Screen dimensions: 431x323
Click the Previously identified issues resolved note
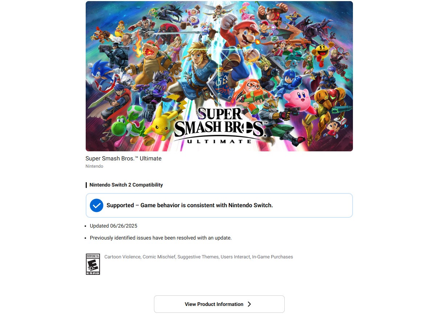(161, 238)
